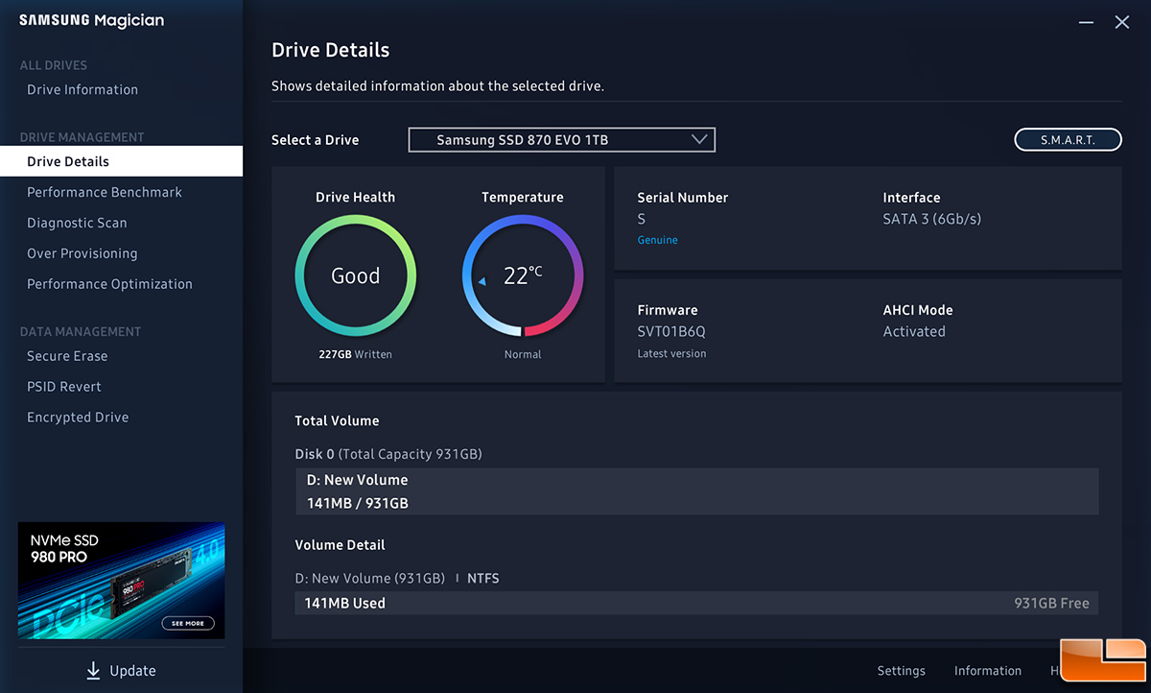
Task: Open Encrypted Drive page
Action: pyautogui.click(x=78, y=418)
